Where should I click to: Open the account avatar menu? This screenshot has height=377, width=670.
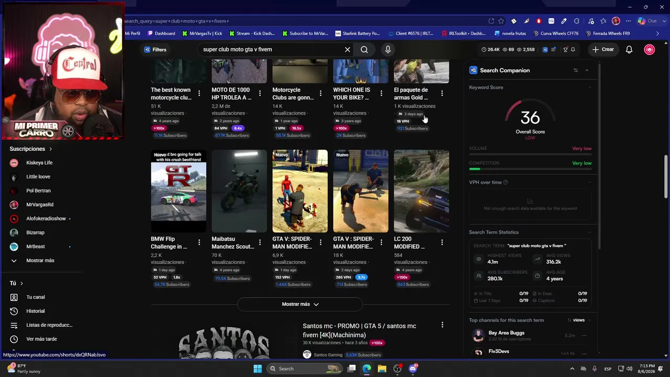[x=650, y=49]
